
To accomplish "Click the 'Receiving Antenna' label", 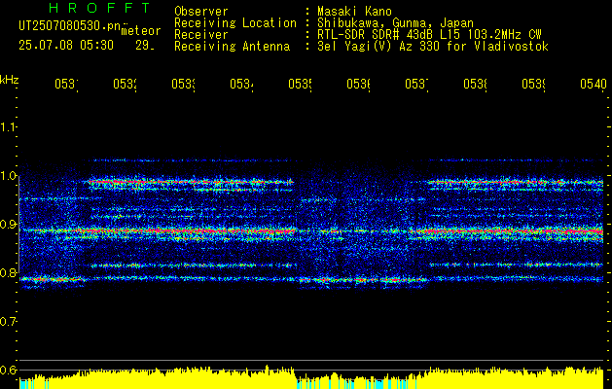I will click(233, 47).
